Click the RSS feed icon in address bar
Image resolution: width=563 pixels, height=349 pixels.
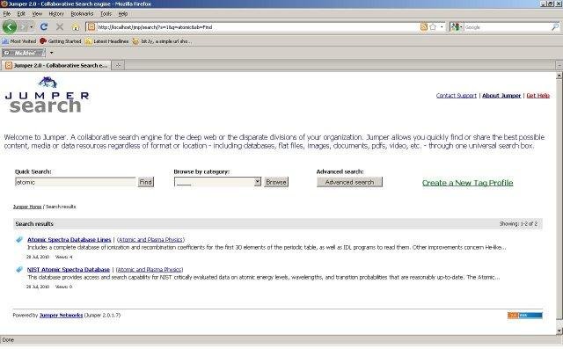[x=424, y=27]
